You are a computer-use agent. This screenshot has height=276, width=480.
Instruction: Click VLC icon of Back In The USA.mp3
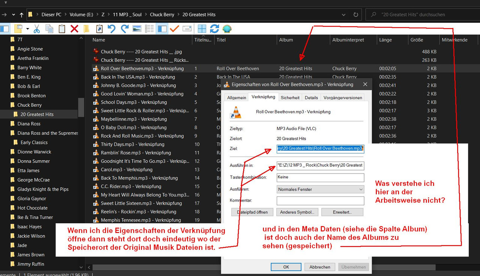tap(96, 77)
